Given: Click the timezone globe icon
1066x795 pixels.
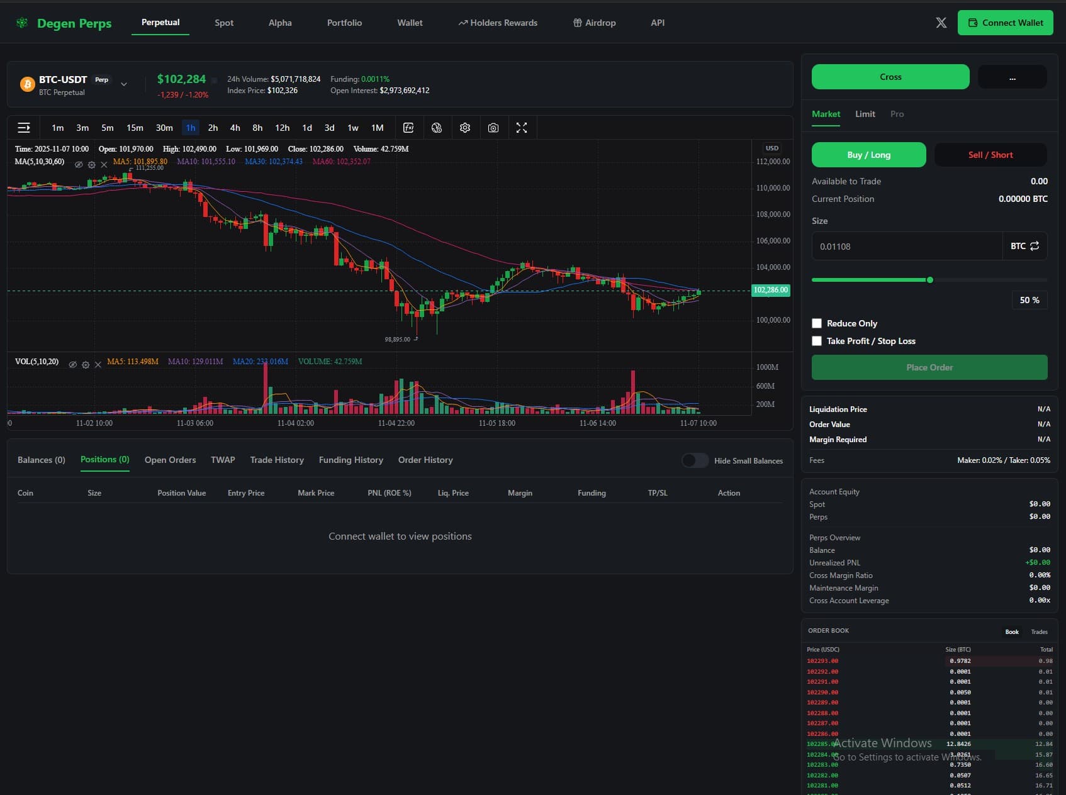Looking at the screenshot, I should click(437, 128).
